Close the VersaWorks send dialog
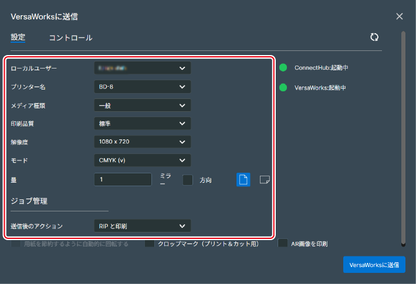This screenshot has width=416, height=284. coord(400,16)
